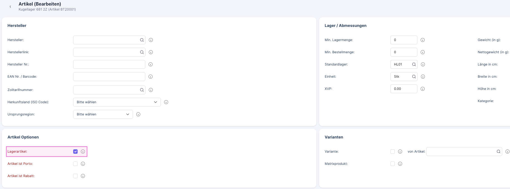Focus the EAN Nr. / Barcode text field

109,77
